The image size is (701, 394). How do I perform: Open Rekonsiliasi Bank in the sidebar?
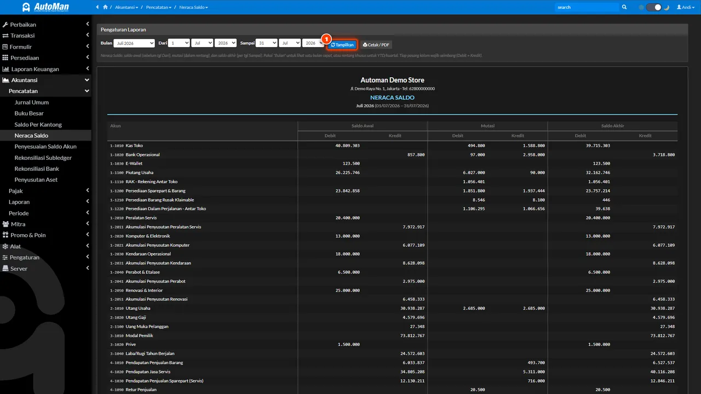click(46, 169)
